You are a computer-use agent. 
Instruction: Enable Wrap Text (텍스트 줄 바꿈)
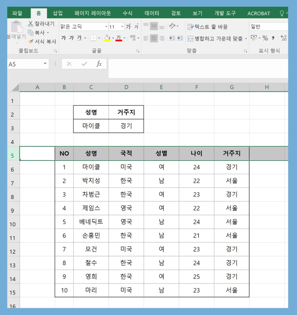[208, 26]
